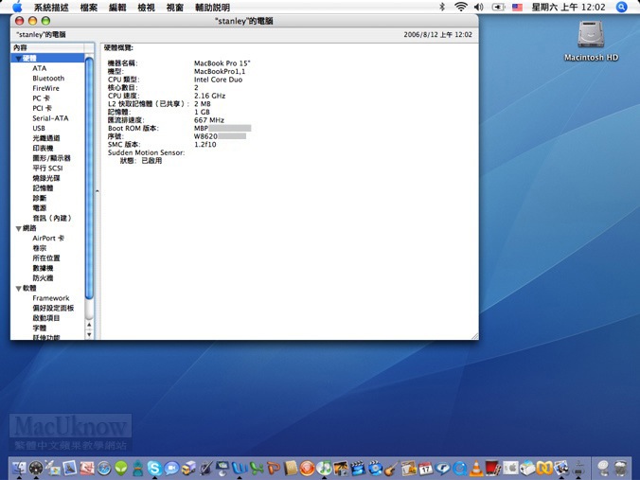This screenshot has width=640, height=480.
Task: Select Bluetooth in the sidebar
Action: 48,79
